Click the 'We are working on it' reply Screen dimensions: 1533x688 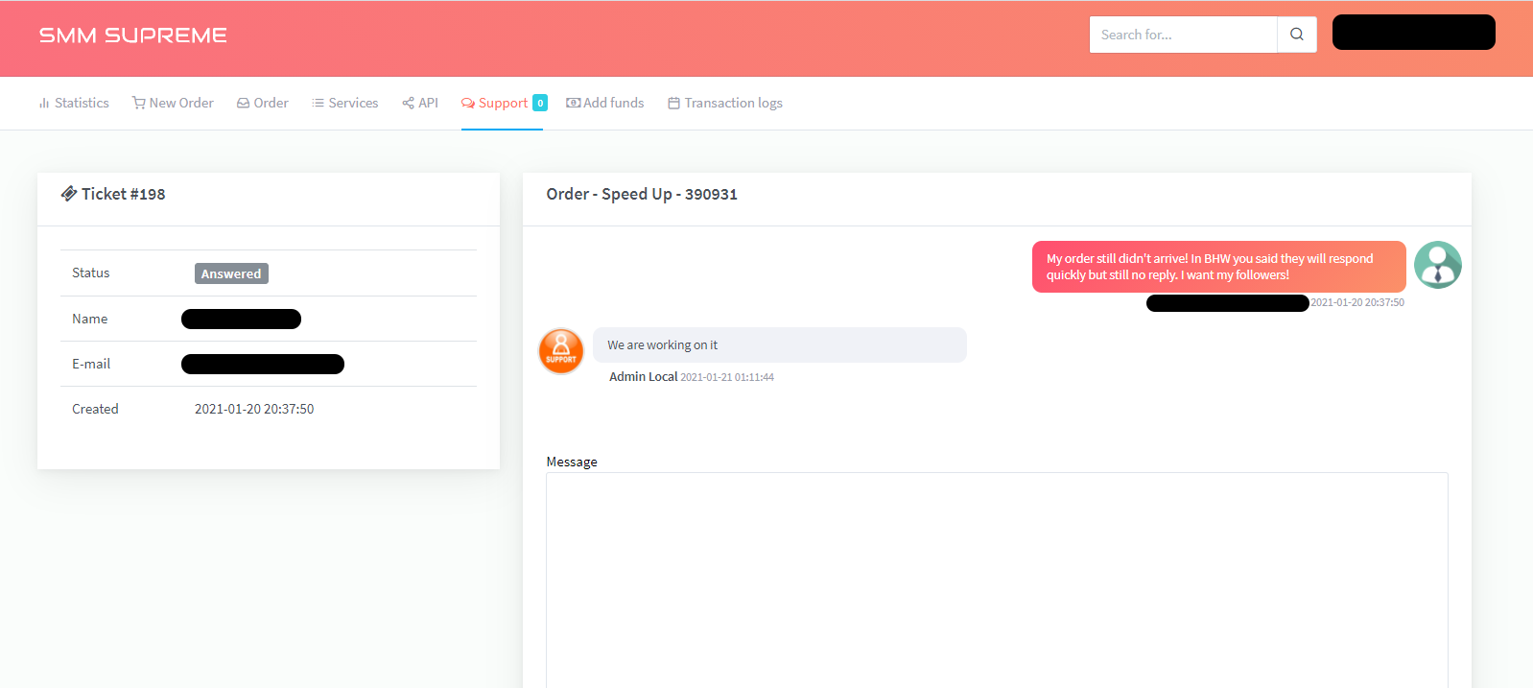pyautogui.click(x=779, y=344)
